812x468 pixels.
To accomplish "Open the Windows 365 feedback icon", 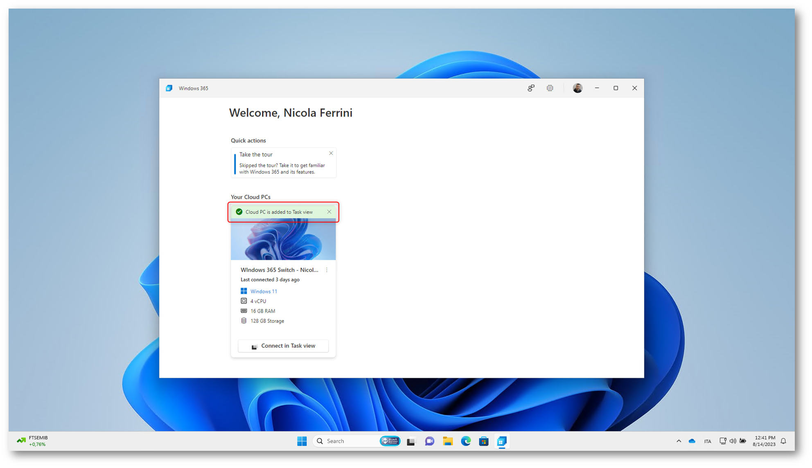I will (531, 88).
